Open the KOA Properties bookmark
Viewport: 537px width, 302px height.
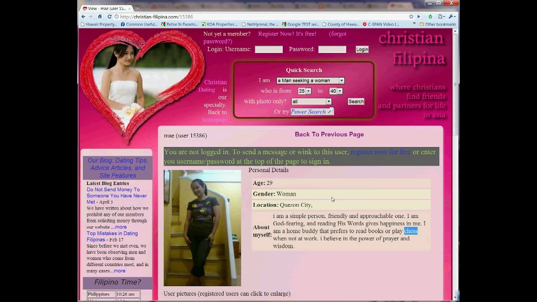219,24
